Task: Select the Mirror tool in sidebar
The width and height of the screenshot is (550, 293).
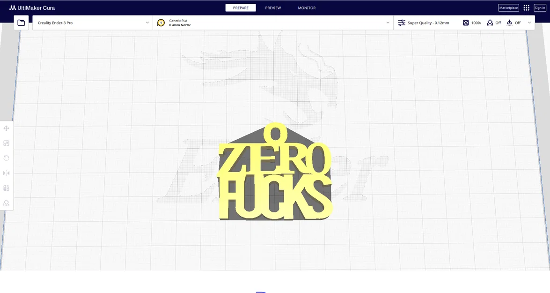Action: pos(6,173)
